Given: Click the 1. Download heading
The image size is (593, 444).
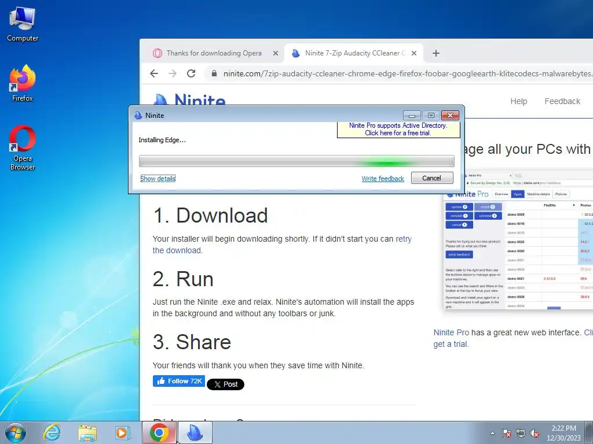Looking at the screenshot, I should coord(210,216).
